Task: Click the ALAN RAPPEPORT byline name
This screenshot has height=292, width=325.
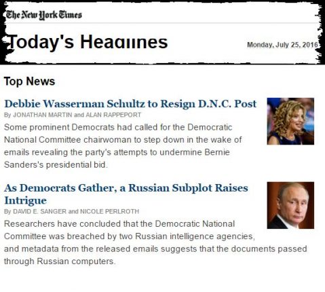Action: click(113, 115)
